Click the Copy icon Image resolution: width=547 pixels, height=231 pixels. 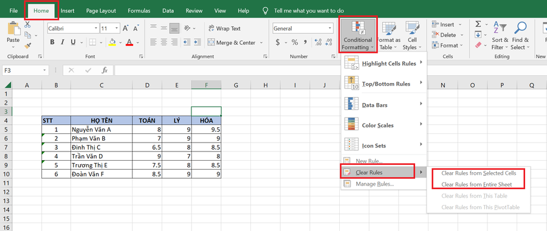point(27,35)
